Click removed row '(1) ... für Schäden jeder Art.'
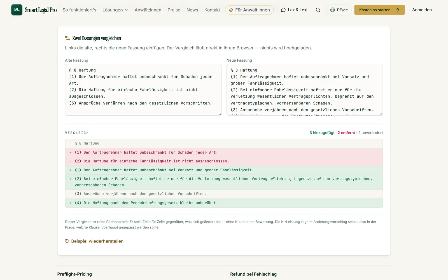Screen dimensions: 448x280 click(x=224, y=152)
